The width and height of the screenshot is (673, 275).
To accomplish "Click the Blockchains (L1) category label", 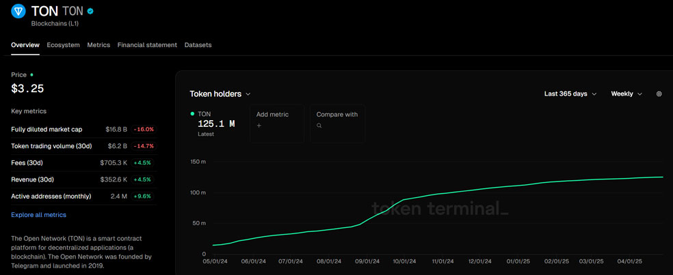I will (x=55, y=24).
